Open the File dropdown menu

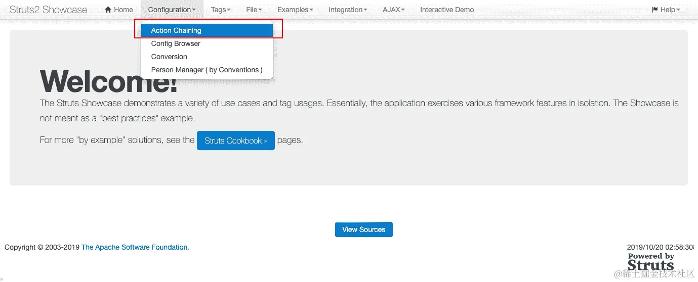tap(254, 10)
